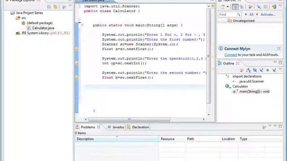
Task: Click New Task icon in Task List
Action: [223, 7]
